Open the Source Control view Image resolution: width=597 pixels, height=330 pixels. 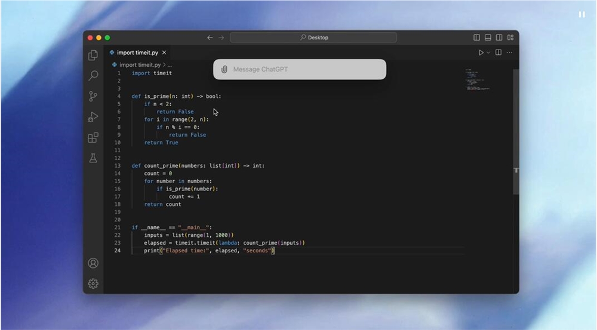pos(93,96)
